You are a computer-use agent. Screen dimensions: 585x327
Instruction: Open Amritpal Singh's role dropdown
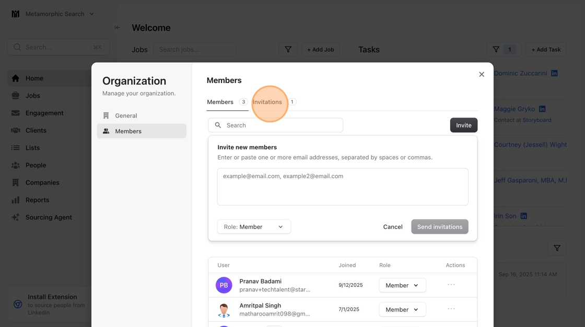click(x=402, y=309)
